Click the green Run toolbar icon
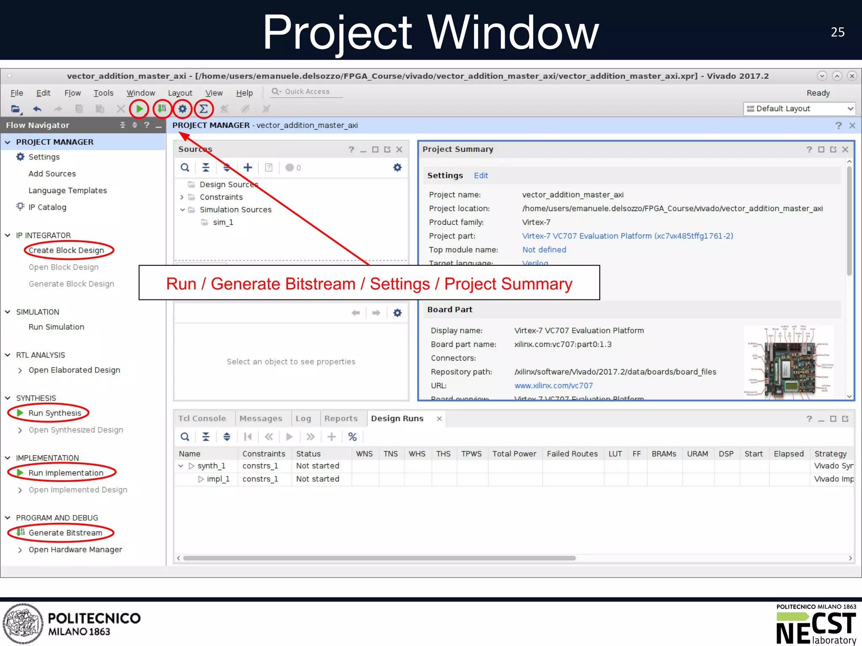The width and height of the screenshot is (862, 646). pyautogui.click(x=139, y=109)
